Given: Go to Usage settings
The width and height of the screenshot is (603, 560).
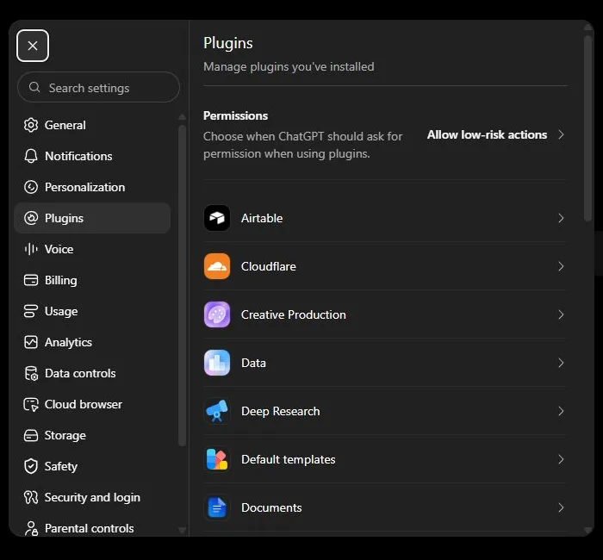Looking at the screenshot, I should coord(92,311).
